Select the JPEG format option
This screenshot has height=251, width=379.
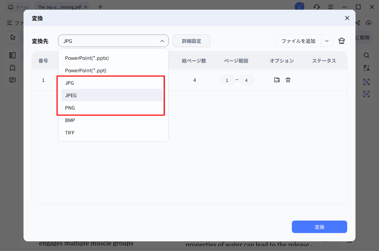point(71,95)
